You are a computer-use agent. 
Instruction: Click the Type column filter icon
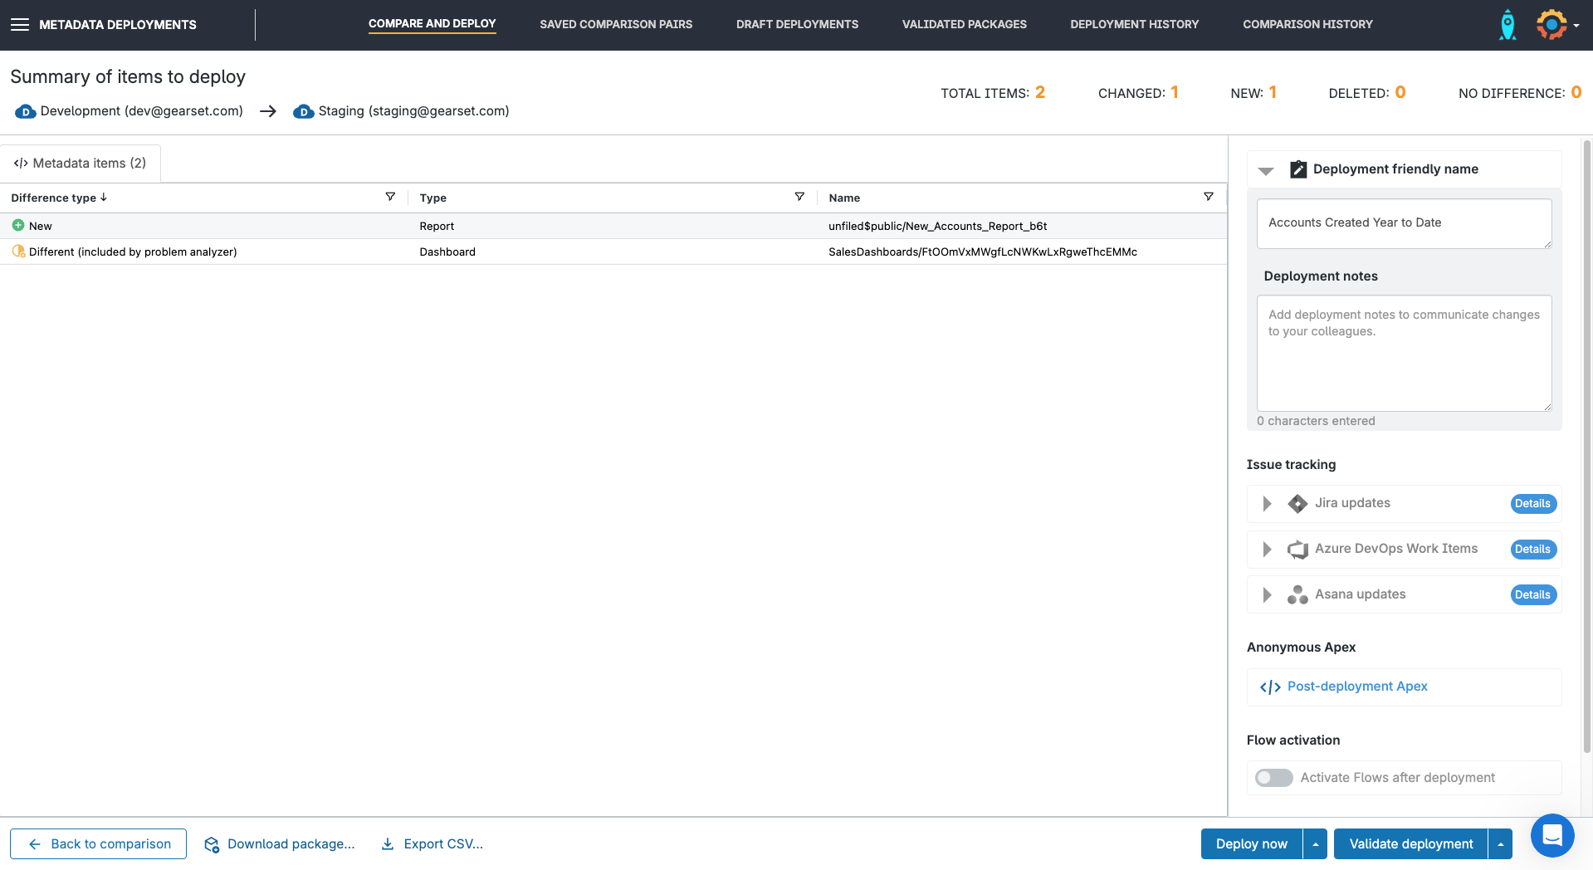tap(799, 197)
